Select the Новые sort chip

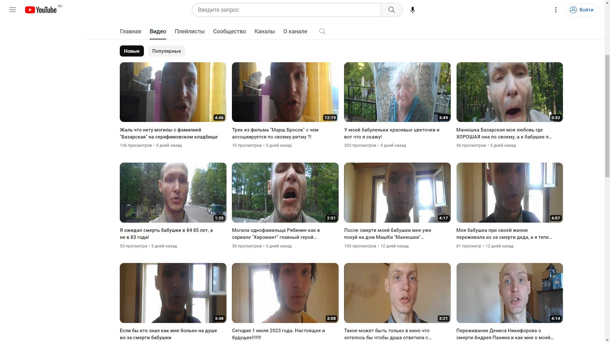(132, 51)
